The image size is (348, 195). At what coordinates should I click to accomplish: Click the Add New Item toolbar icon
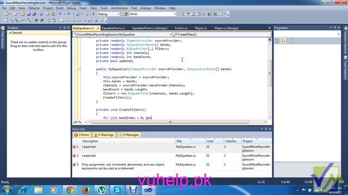(x=15, y=14)
